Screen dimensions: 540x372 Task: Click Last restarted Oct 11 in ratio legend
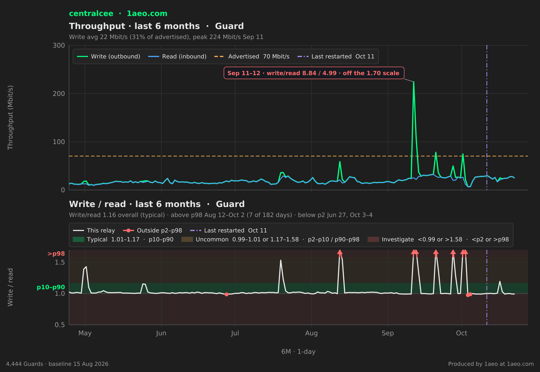click(x=228, y=230)
